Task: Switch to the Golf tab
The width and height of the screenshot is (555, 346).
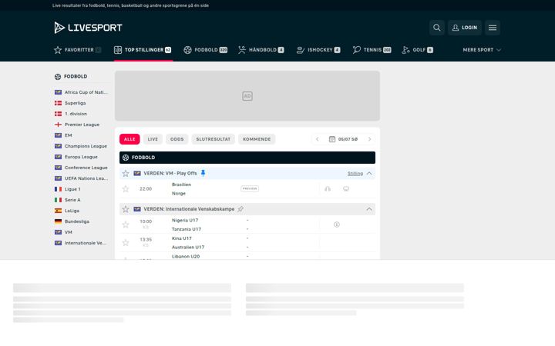Action: pyautogui.click(x=417, y=50)
